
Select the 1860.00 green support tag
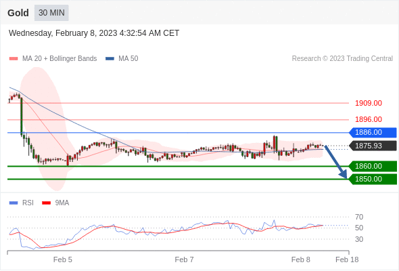click(x=373, y=166)
